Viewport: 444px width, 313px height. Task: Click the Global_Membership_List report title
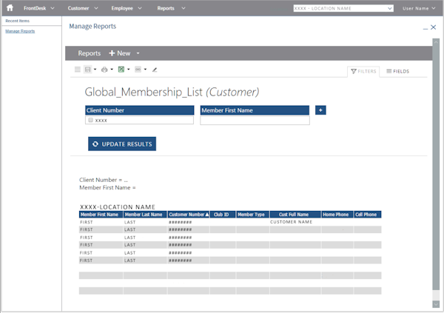point(172,92)
